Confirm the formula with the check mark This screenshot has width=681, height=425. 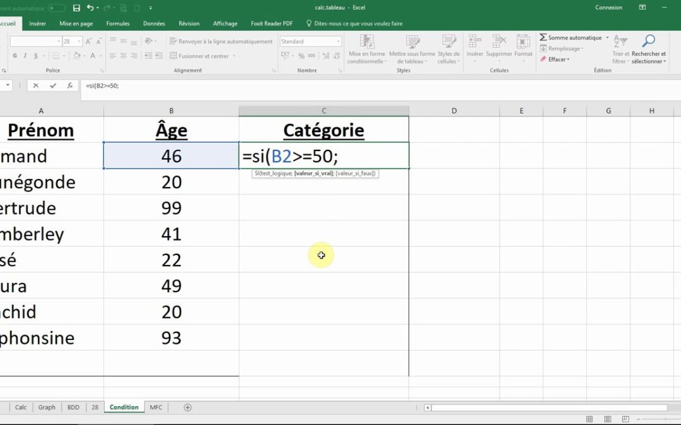(52, 85)
